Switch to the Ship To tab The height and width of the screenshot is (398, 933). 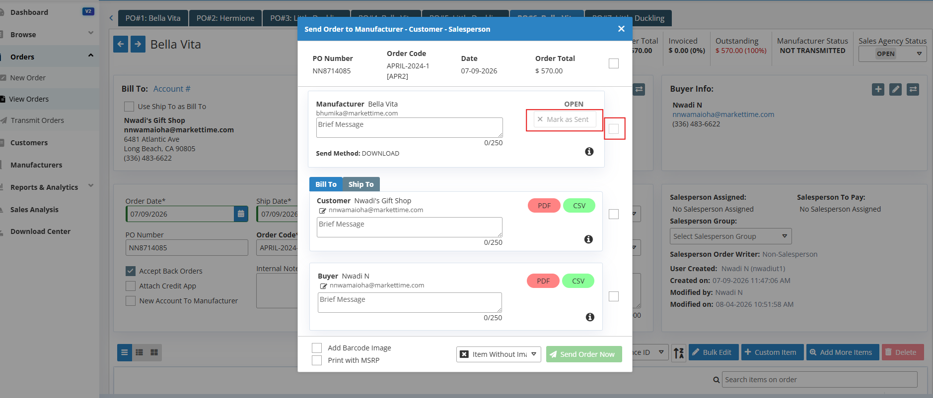tap(361, 184)
